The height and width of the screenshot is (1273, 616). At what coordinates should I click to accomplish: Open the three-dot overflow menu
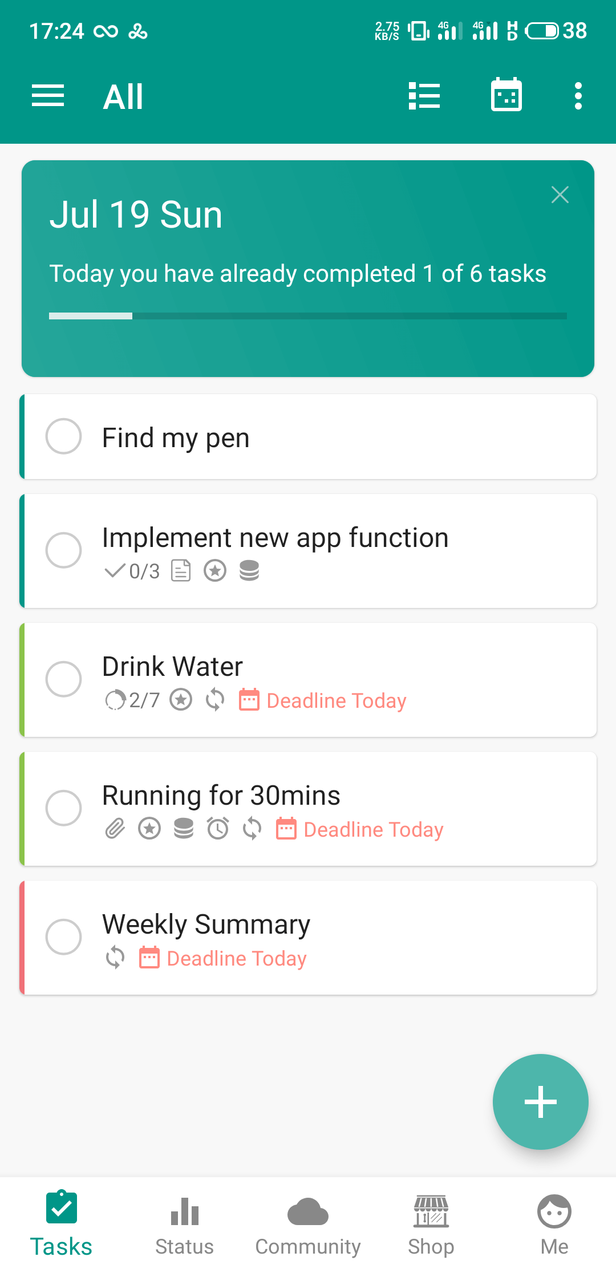[578, 96]
